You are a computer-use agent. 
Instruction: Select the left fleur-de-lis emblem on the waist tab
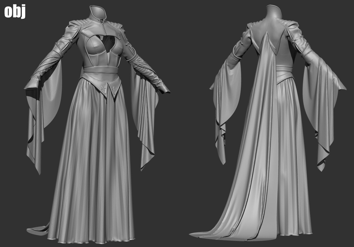pos(103,90)
